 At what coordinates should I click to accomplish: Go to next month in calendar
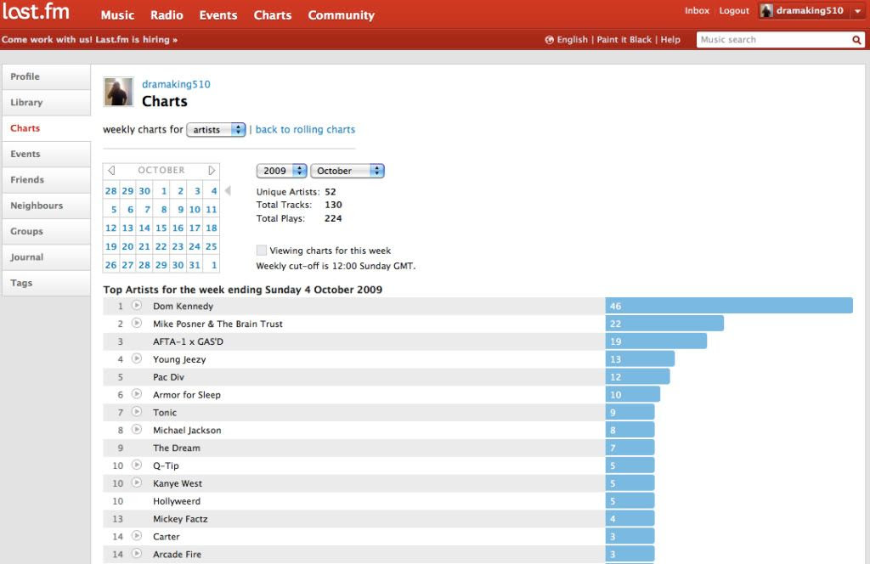[x=212, y=170]
